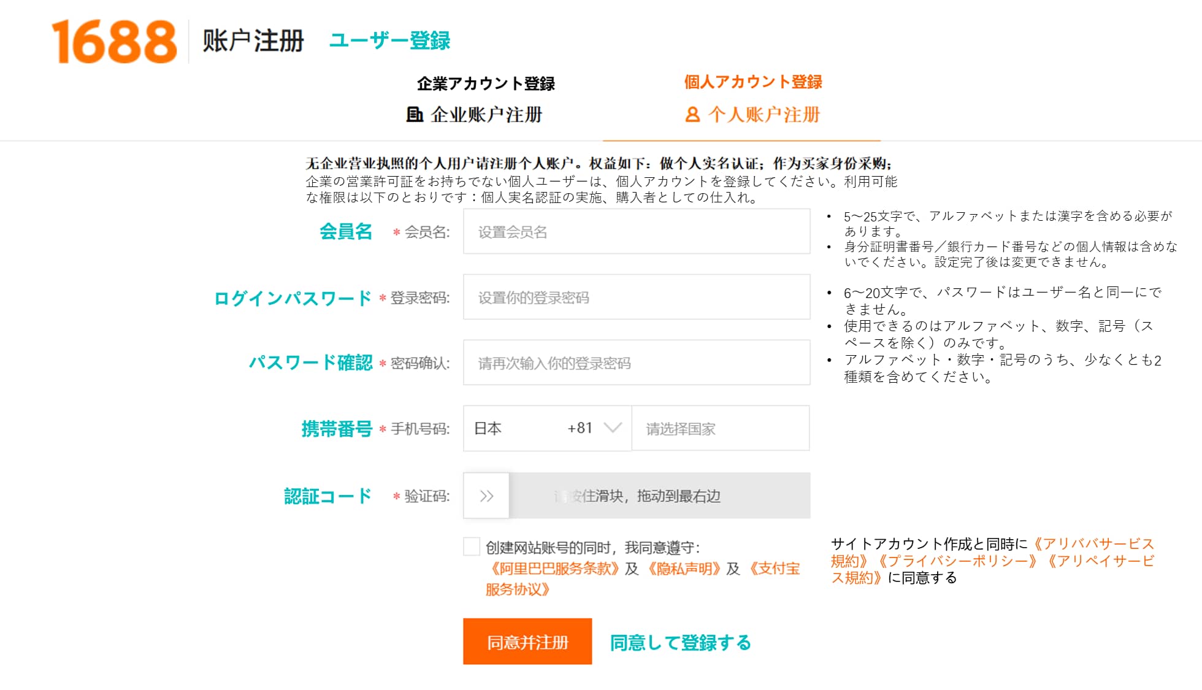Open the 隐私声明 link
Screen dimensions: 1202x690
pyautogui.click(x=683, y=569)
